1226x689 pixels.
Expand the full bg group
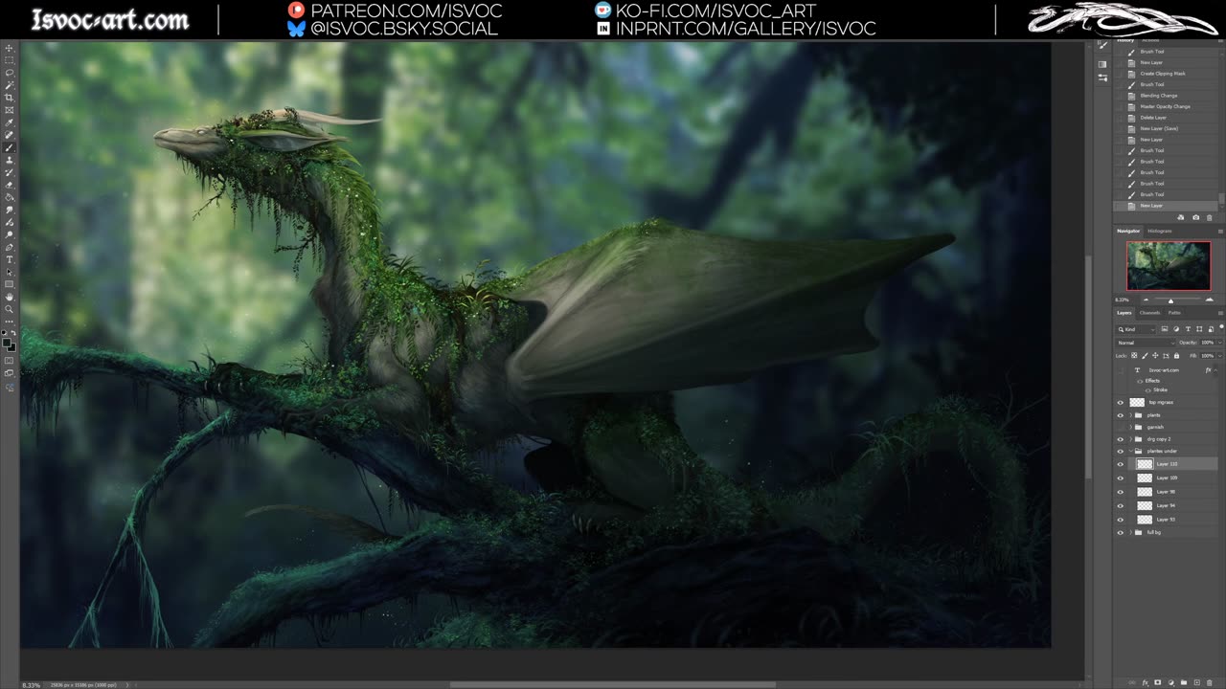(x=1131, y=532)
